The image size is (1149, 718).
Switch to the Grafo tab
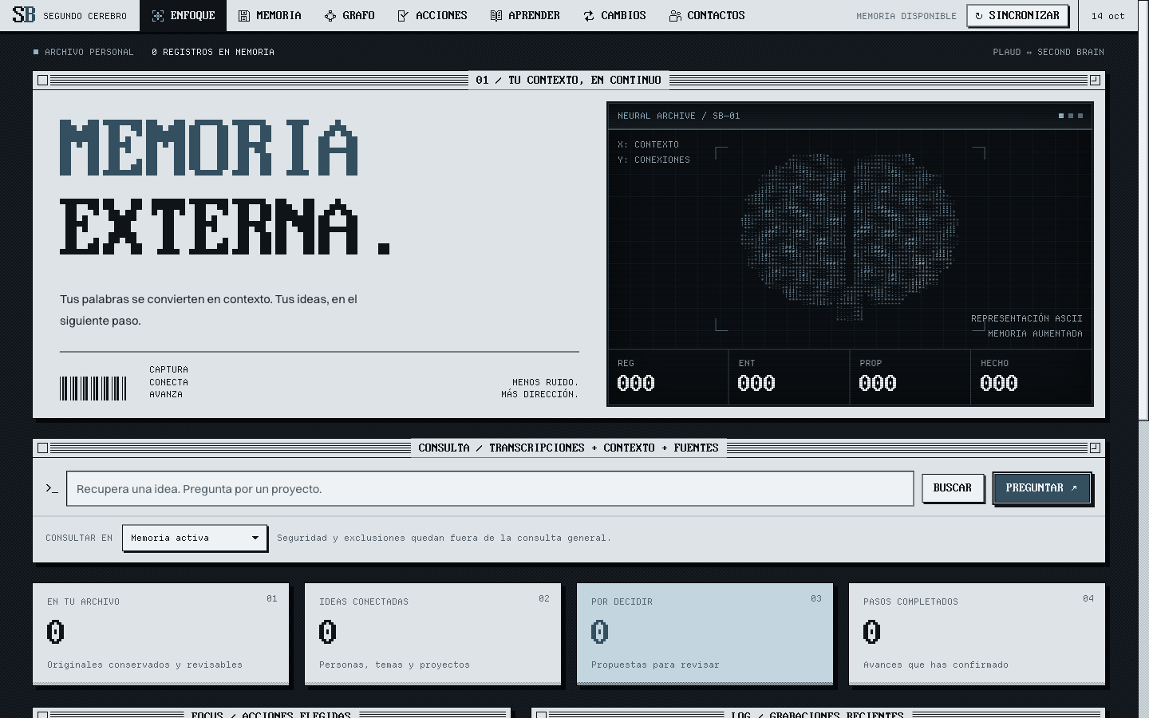349,16
